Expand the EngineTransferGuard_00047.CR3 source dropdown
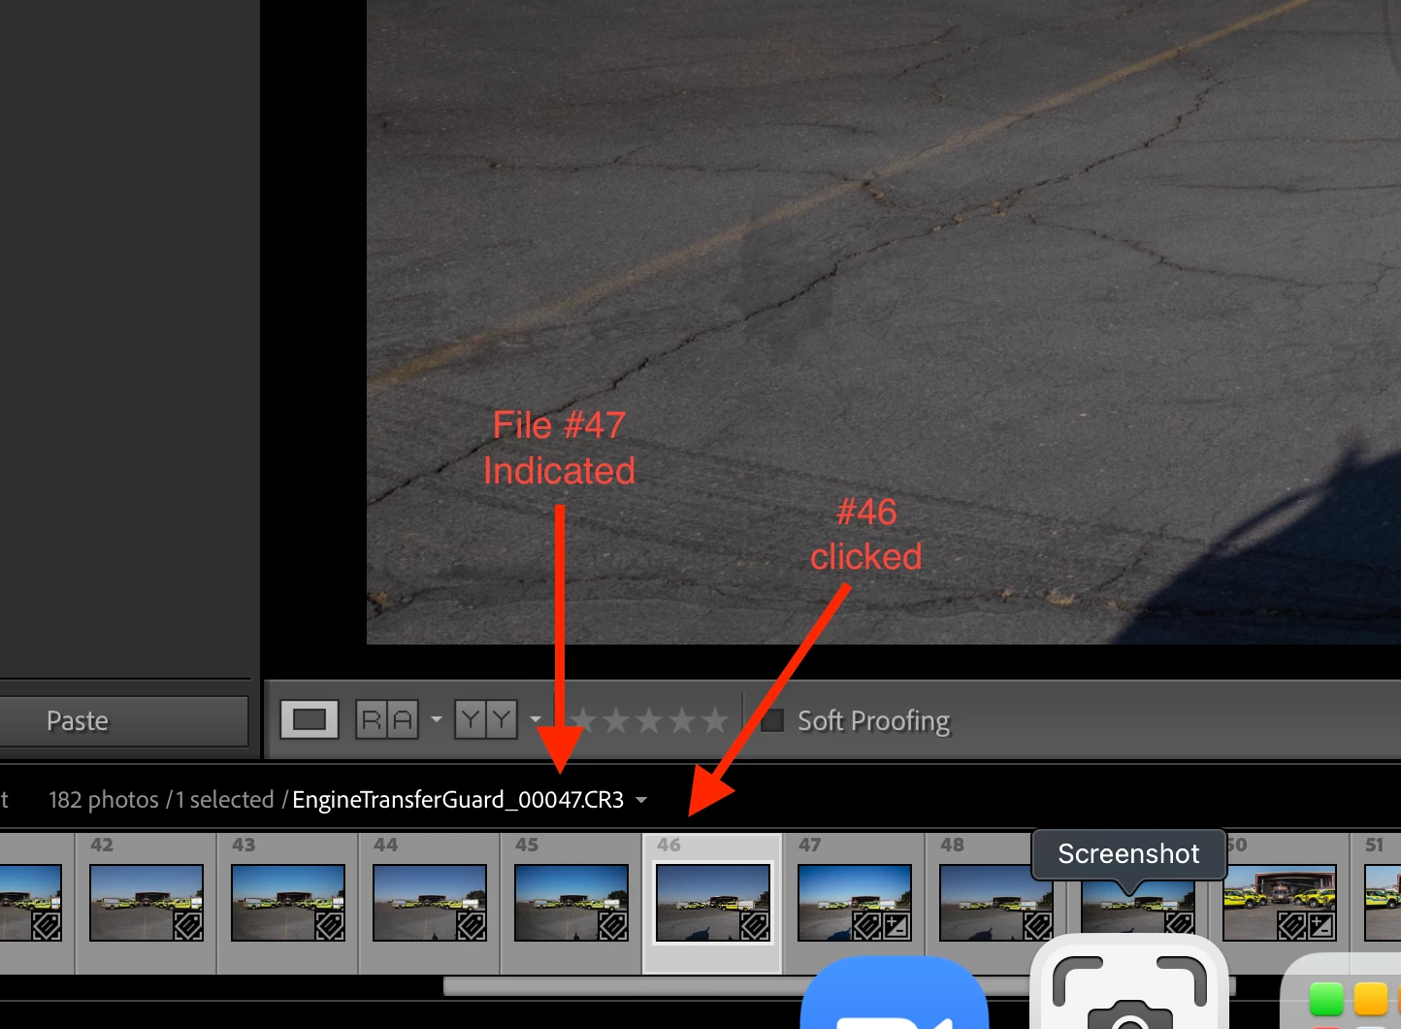 641,800
